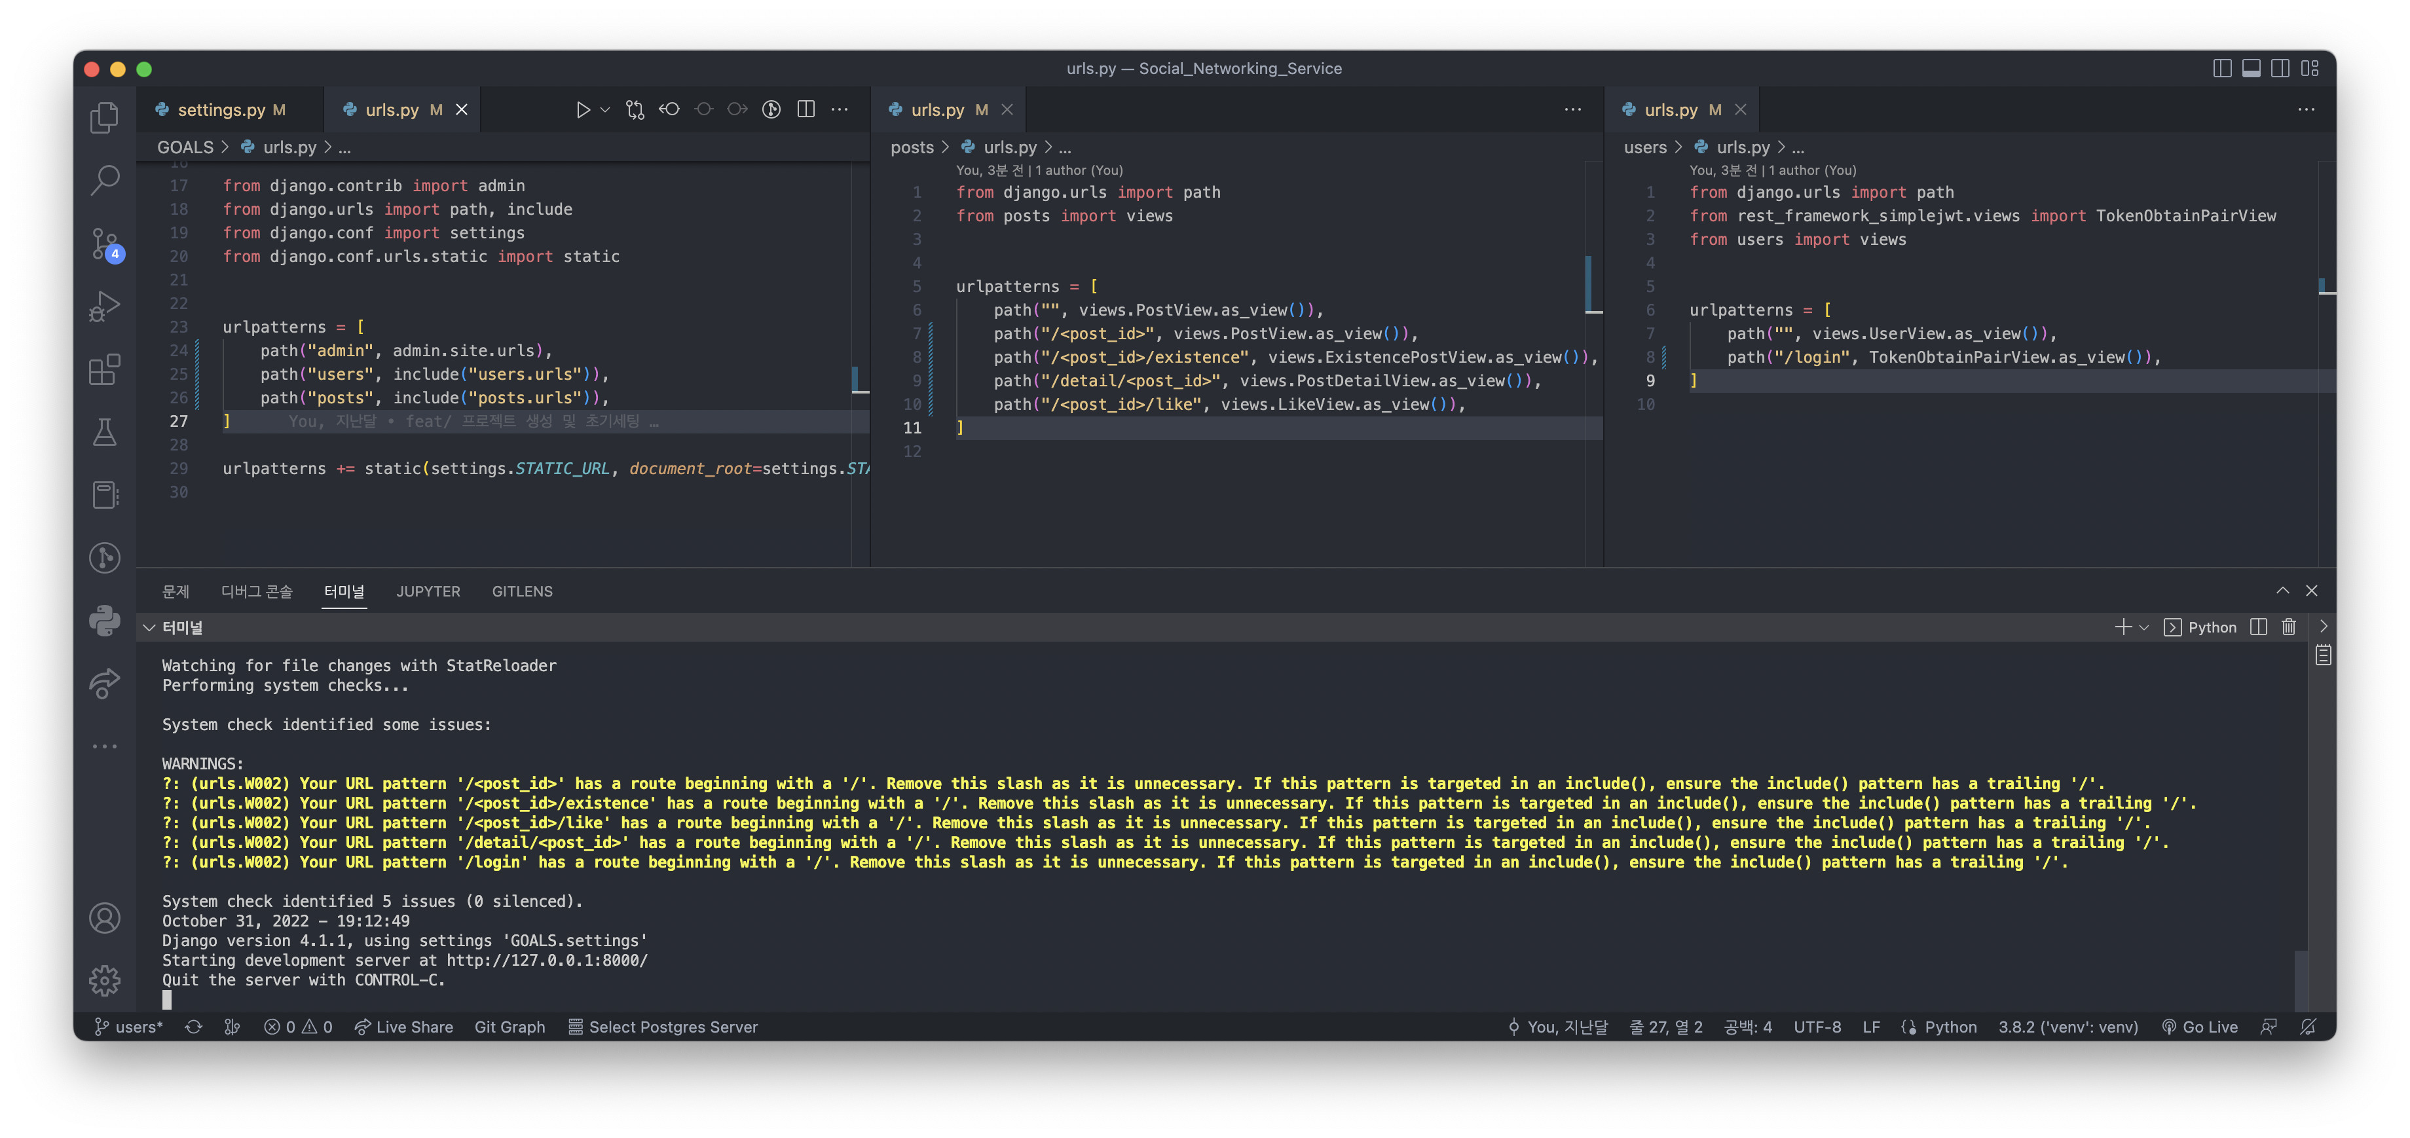The image size is (2410, 1138).
Task: Collapse the 터미널 section chevron
Action: [149, 627]
